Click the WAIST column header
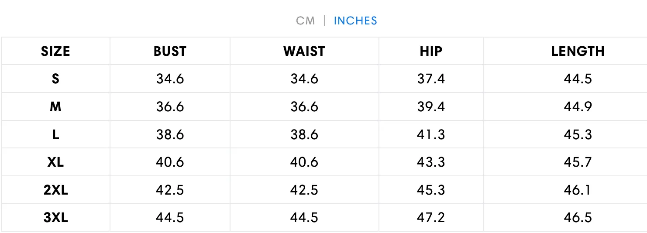This screenshot has width=647, height=233. (304, 51)
